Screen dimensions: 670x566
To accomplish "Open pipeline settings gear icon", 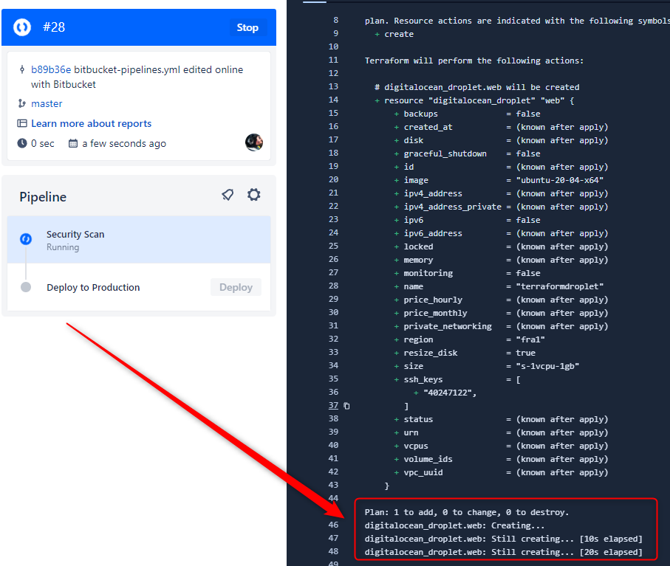I will [x=254, y=195].
